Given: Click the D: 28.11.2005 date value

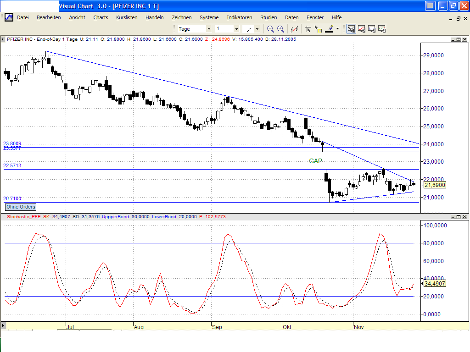Looking at the screenshot, I should tap(280, 39).
